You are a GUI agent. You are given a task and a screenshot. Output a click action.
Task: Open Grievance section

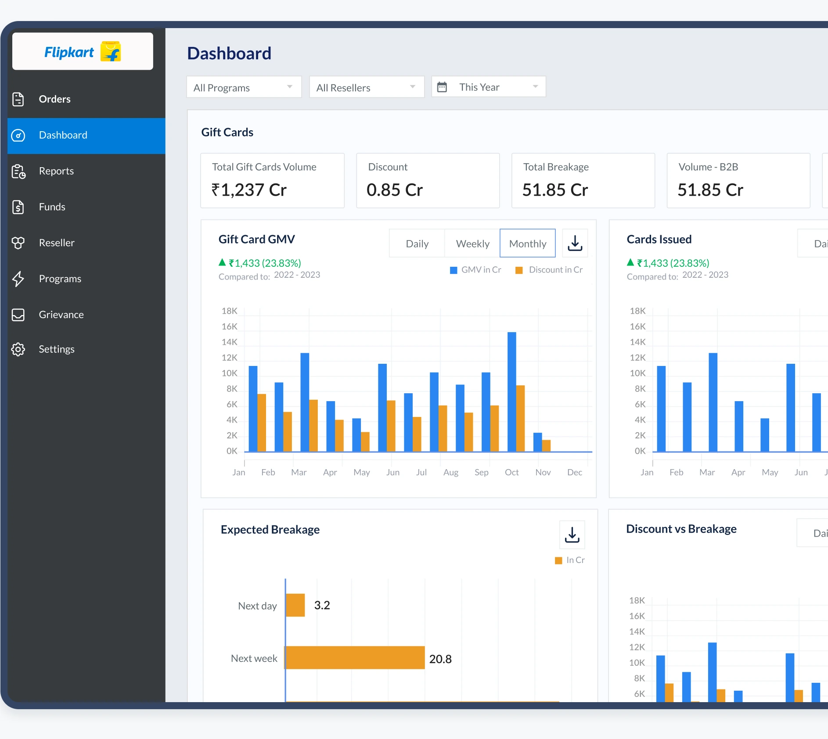(x=86, y=315)
